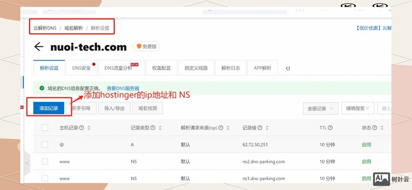Click help icon next to 记录类型
Screen dimensions: 412x190
pyautogui.click(x=153, y=128)
